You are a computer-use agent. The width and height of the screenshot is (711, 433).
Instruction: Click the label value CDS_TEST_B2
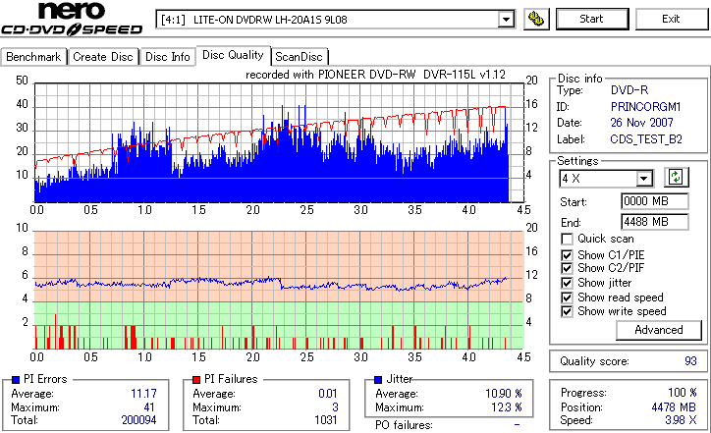click(646, 139)
